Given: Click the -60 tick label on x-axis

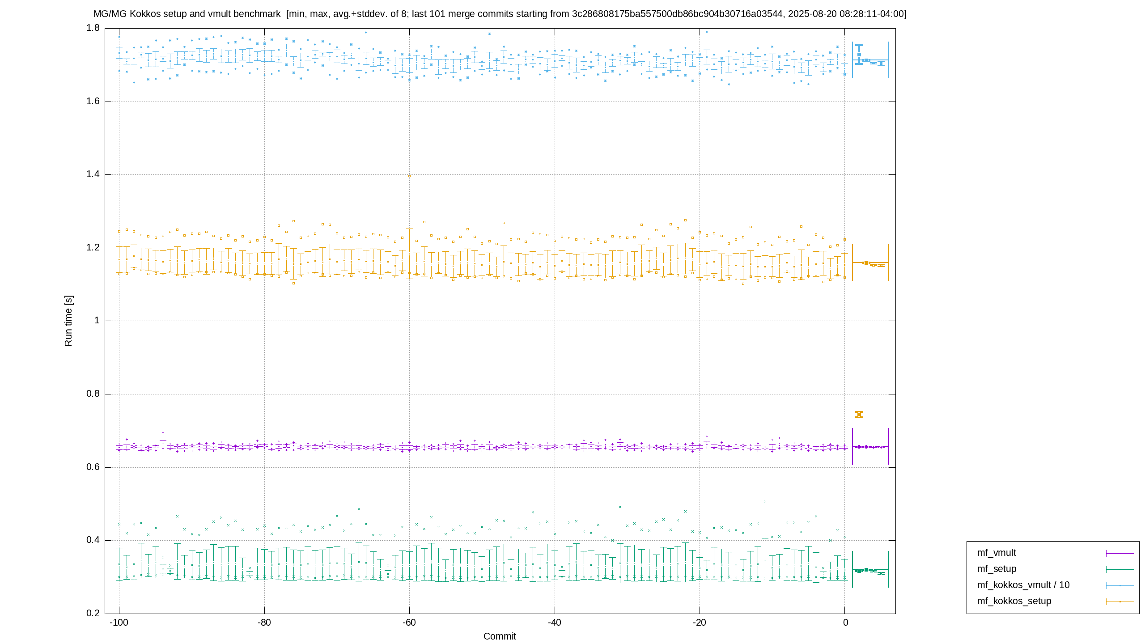Looking at the screenshot, I should 409,623.
